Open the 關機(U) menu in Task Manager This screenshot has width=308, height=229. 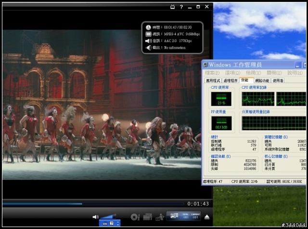click(x=274, y=73)
